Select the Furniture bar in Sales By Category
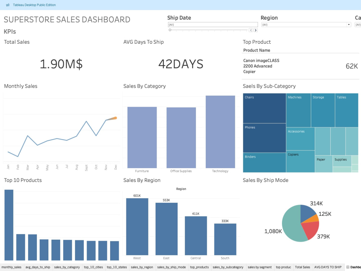Image resolution: width=361 pixels, height=271 pixels. coord(142,137)
